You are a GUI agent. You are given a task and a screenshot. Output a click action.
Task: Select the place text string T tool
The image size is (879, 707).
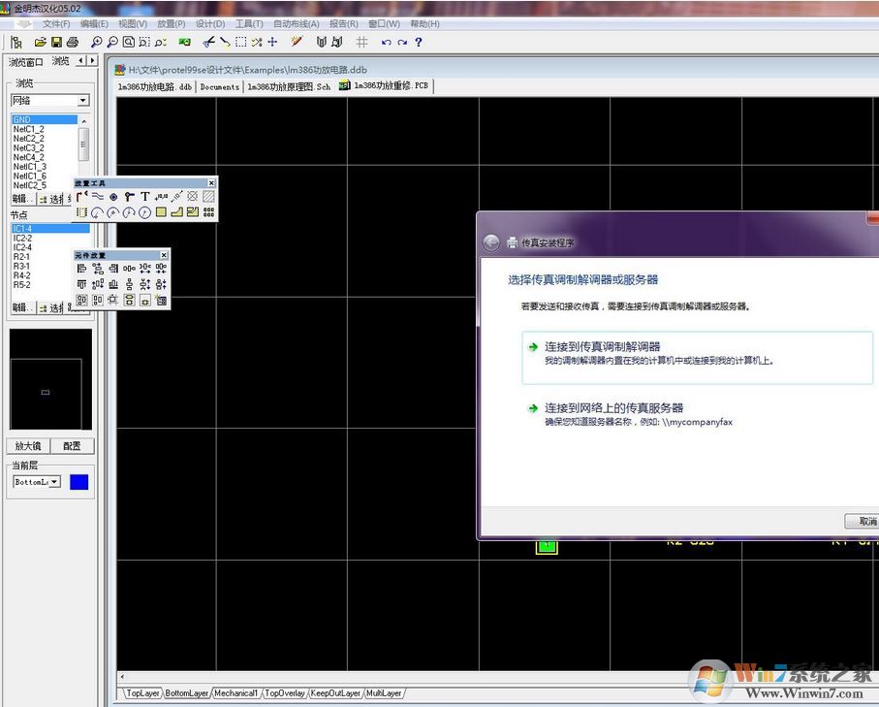pos(145,197)
